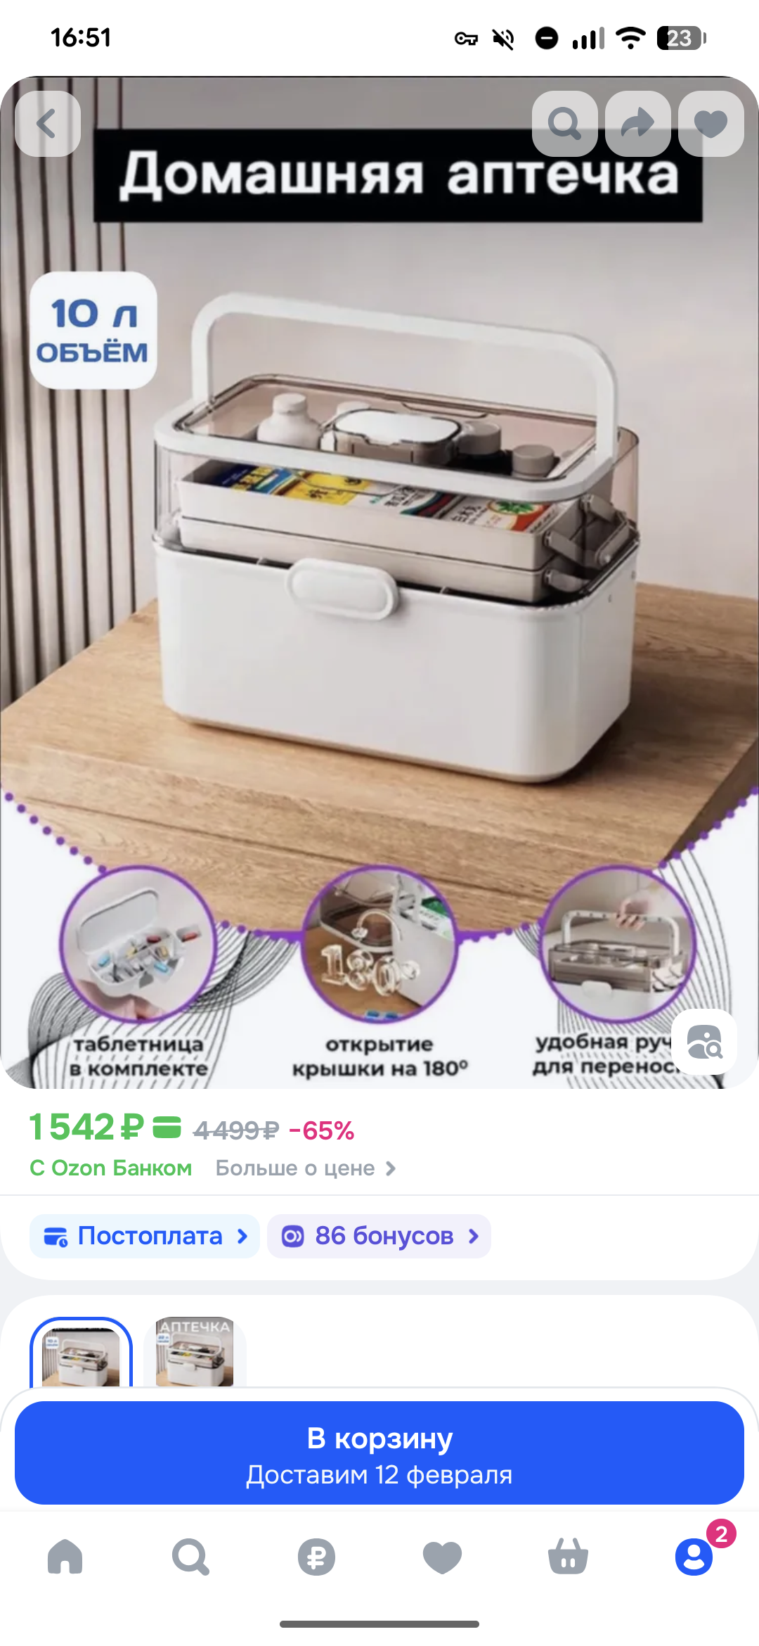Open the Постоплата payment option

click(x=145, y=1236)
